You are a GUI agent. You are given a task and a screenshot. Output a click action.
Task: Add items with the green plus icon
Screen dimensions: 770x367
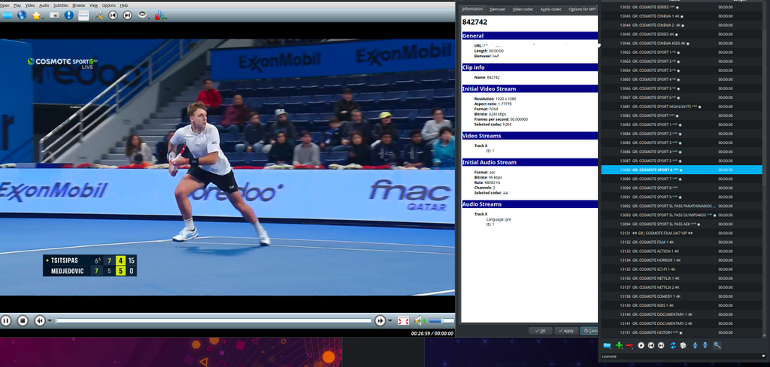pyautogui.click(x=620, y=345)
